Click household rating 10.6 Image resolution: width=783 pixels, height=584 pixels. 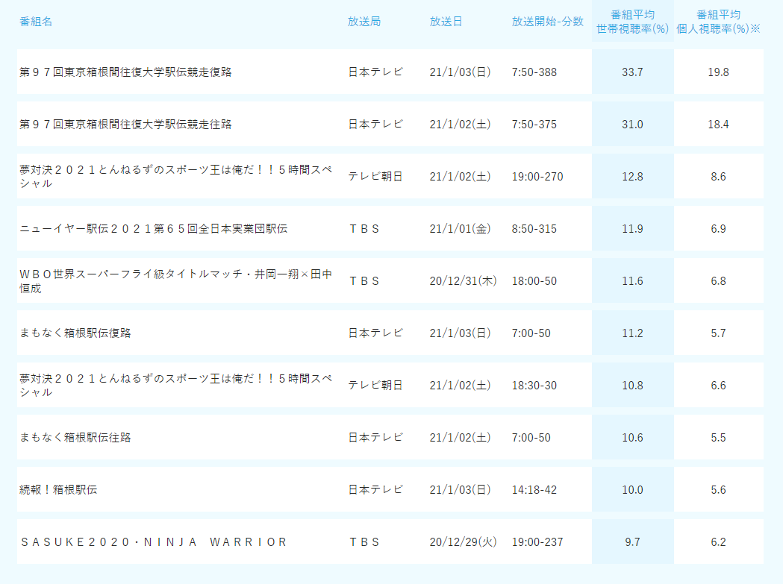(x=632, y=437)
